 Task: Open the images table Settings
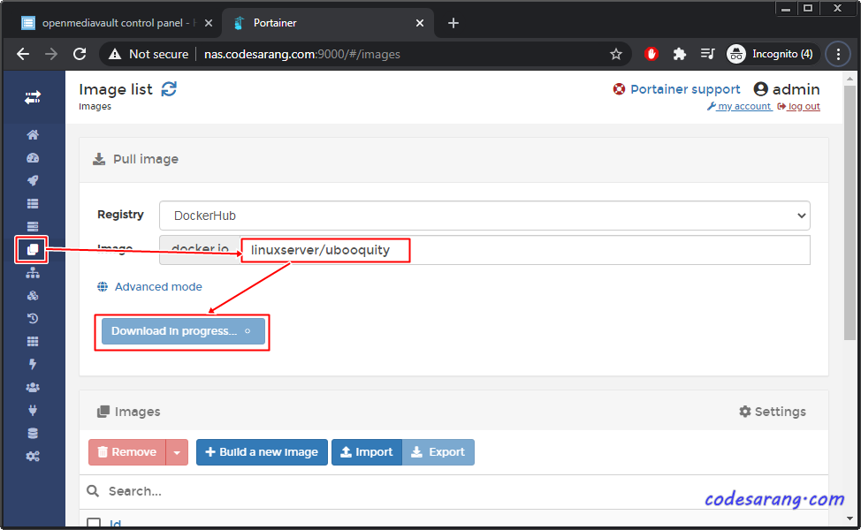pyautogui.click(x=773, y=412)
